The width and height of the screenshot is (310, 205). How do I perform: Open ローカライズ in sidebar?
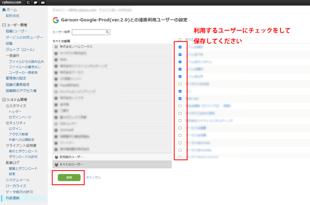(x=16, y=186)
